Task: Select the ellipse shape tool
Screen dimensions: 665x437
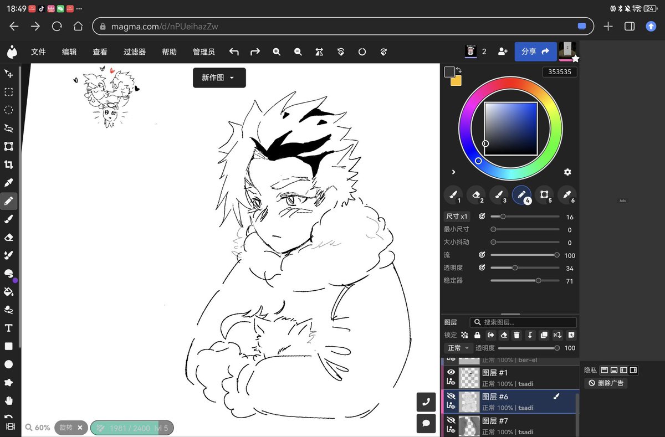Action: coord(9,364)
